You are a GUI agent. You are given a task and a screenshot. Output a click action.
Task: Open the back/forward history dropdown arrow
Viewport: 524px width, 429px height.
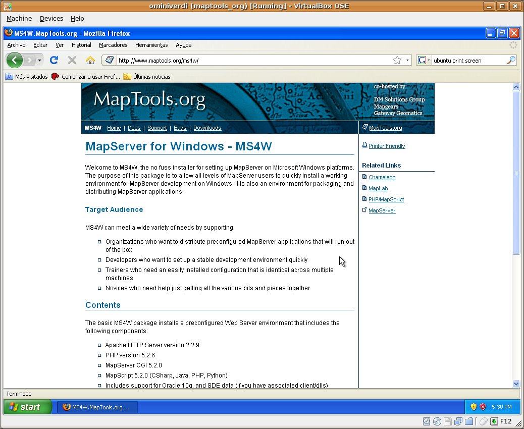tap(39, 60)
